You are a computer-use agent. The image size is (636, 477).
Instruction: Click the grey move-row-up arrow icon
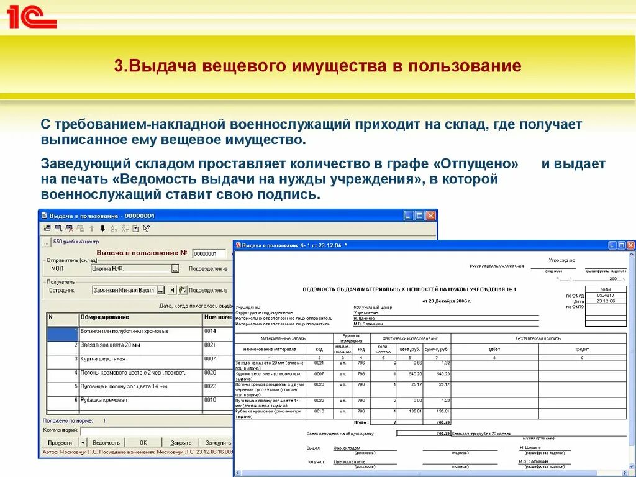(92, 229)
